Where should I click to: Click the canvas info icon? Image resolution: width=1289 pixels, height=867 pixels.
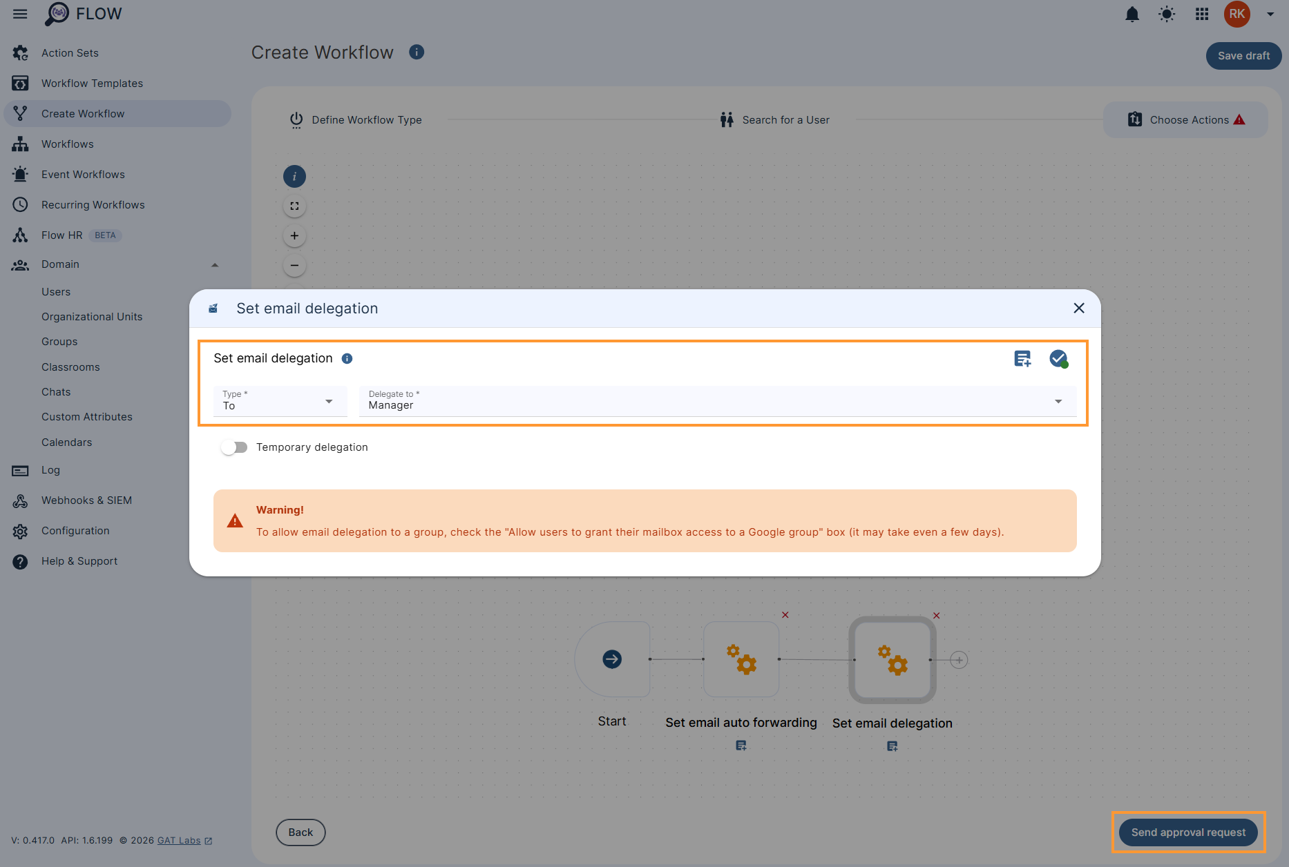click(294, 176)
